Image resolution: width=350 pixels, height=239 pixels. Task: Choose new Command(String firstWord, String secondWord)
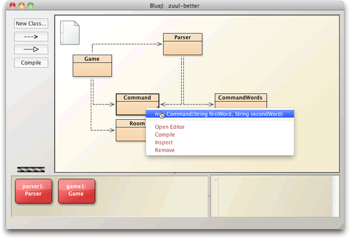click(220, 114)
